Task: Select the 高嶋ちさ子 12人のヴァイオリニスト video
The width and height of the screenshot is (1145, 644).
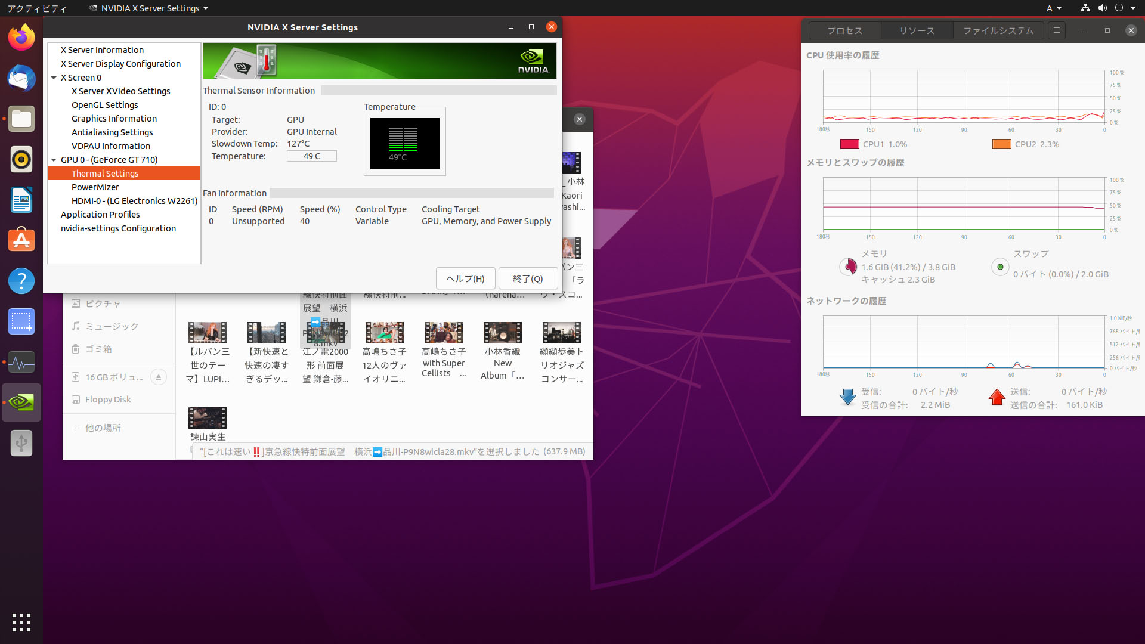Action: pos(385,333)
